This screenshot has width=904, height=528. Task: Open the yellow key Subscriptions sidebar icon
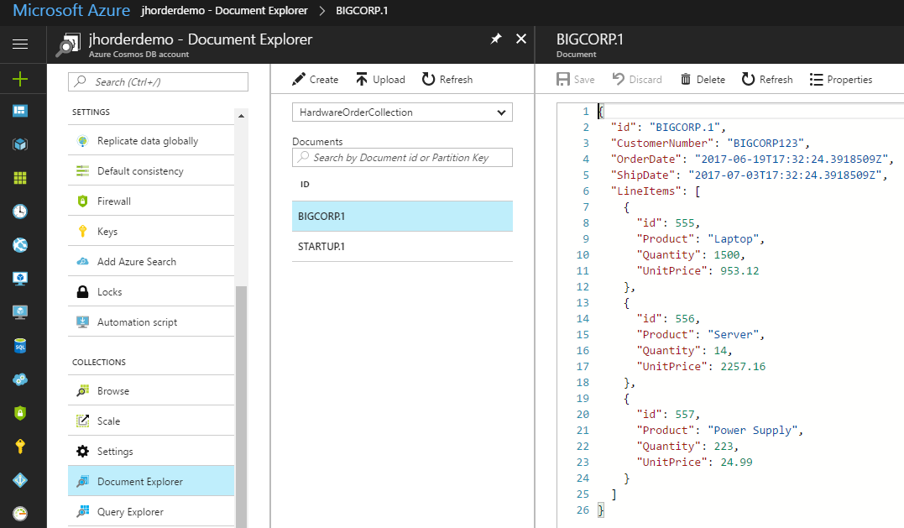coord(20,446)
